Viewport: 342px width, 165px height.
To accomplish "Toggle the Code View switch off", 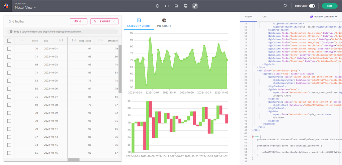I will tap(312, 6).
